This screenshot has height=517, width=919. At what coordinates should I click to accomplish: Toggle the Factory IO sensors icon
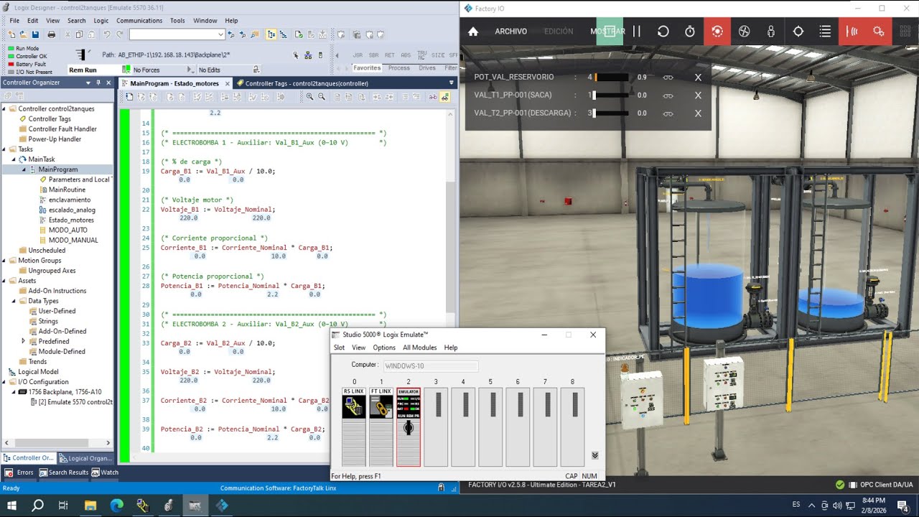click(852, 32)
